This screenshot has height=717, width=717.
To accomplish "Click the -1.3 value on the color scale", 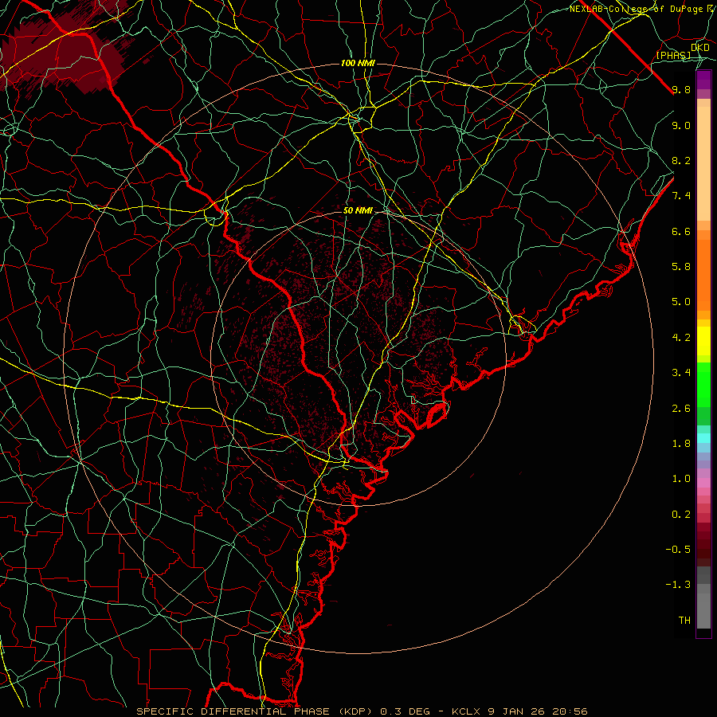I will (678, 585).
